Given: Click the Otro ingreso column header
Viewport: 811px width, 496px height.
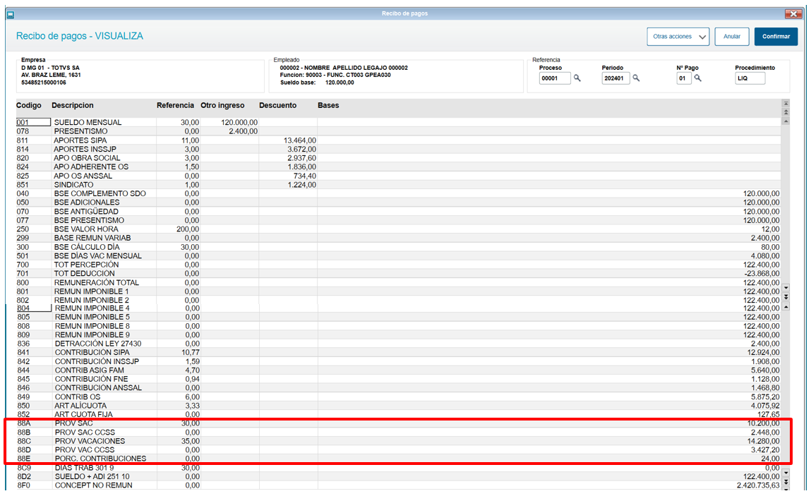Looking at the screenshot, I should [222, 106].
